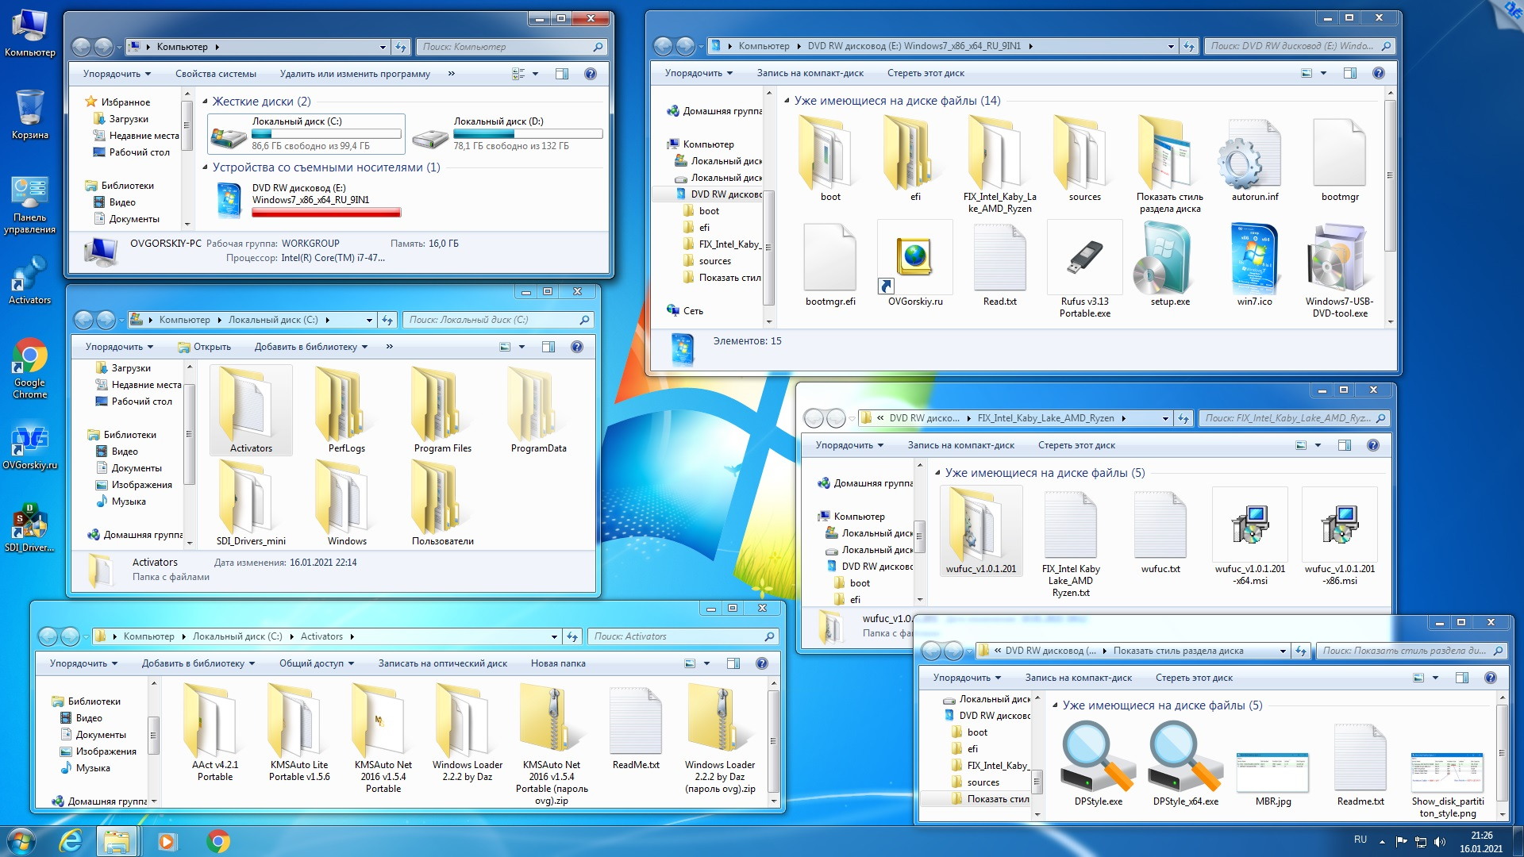Select Упорядочить menu in C drive window
Image resolution: width=1524 pixels, height=857 pixels.
pos(118,346)
